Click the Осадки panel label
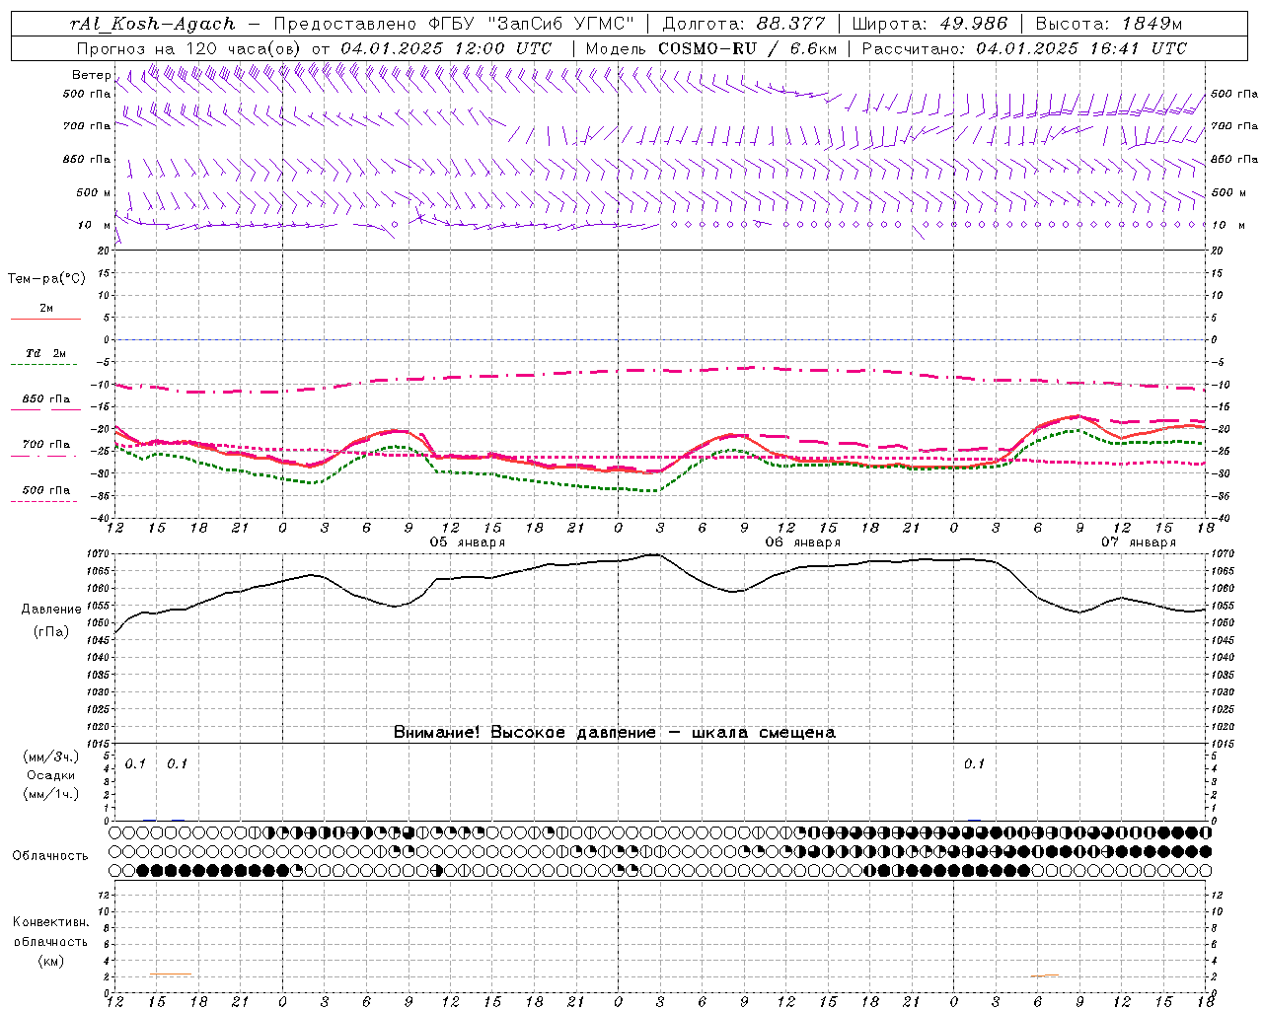Viewport: 1263px width, 1010px height. (x=50, y=775)
